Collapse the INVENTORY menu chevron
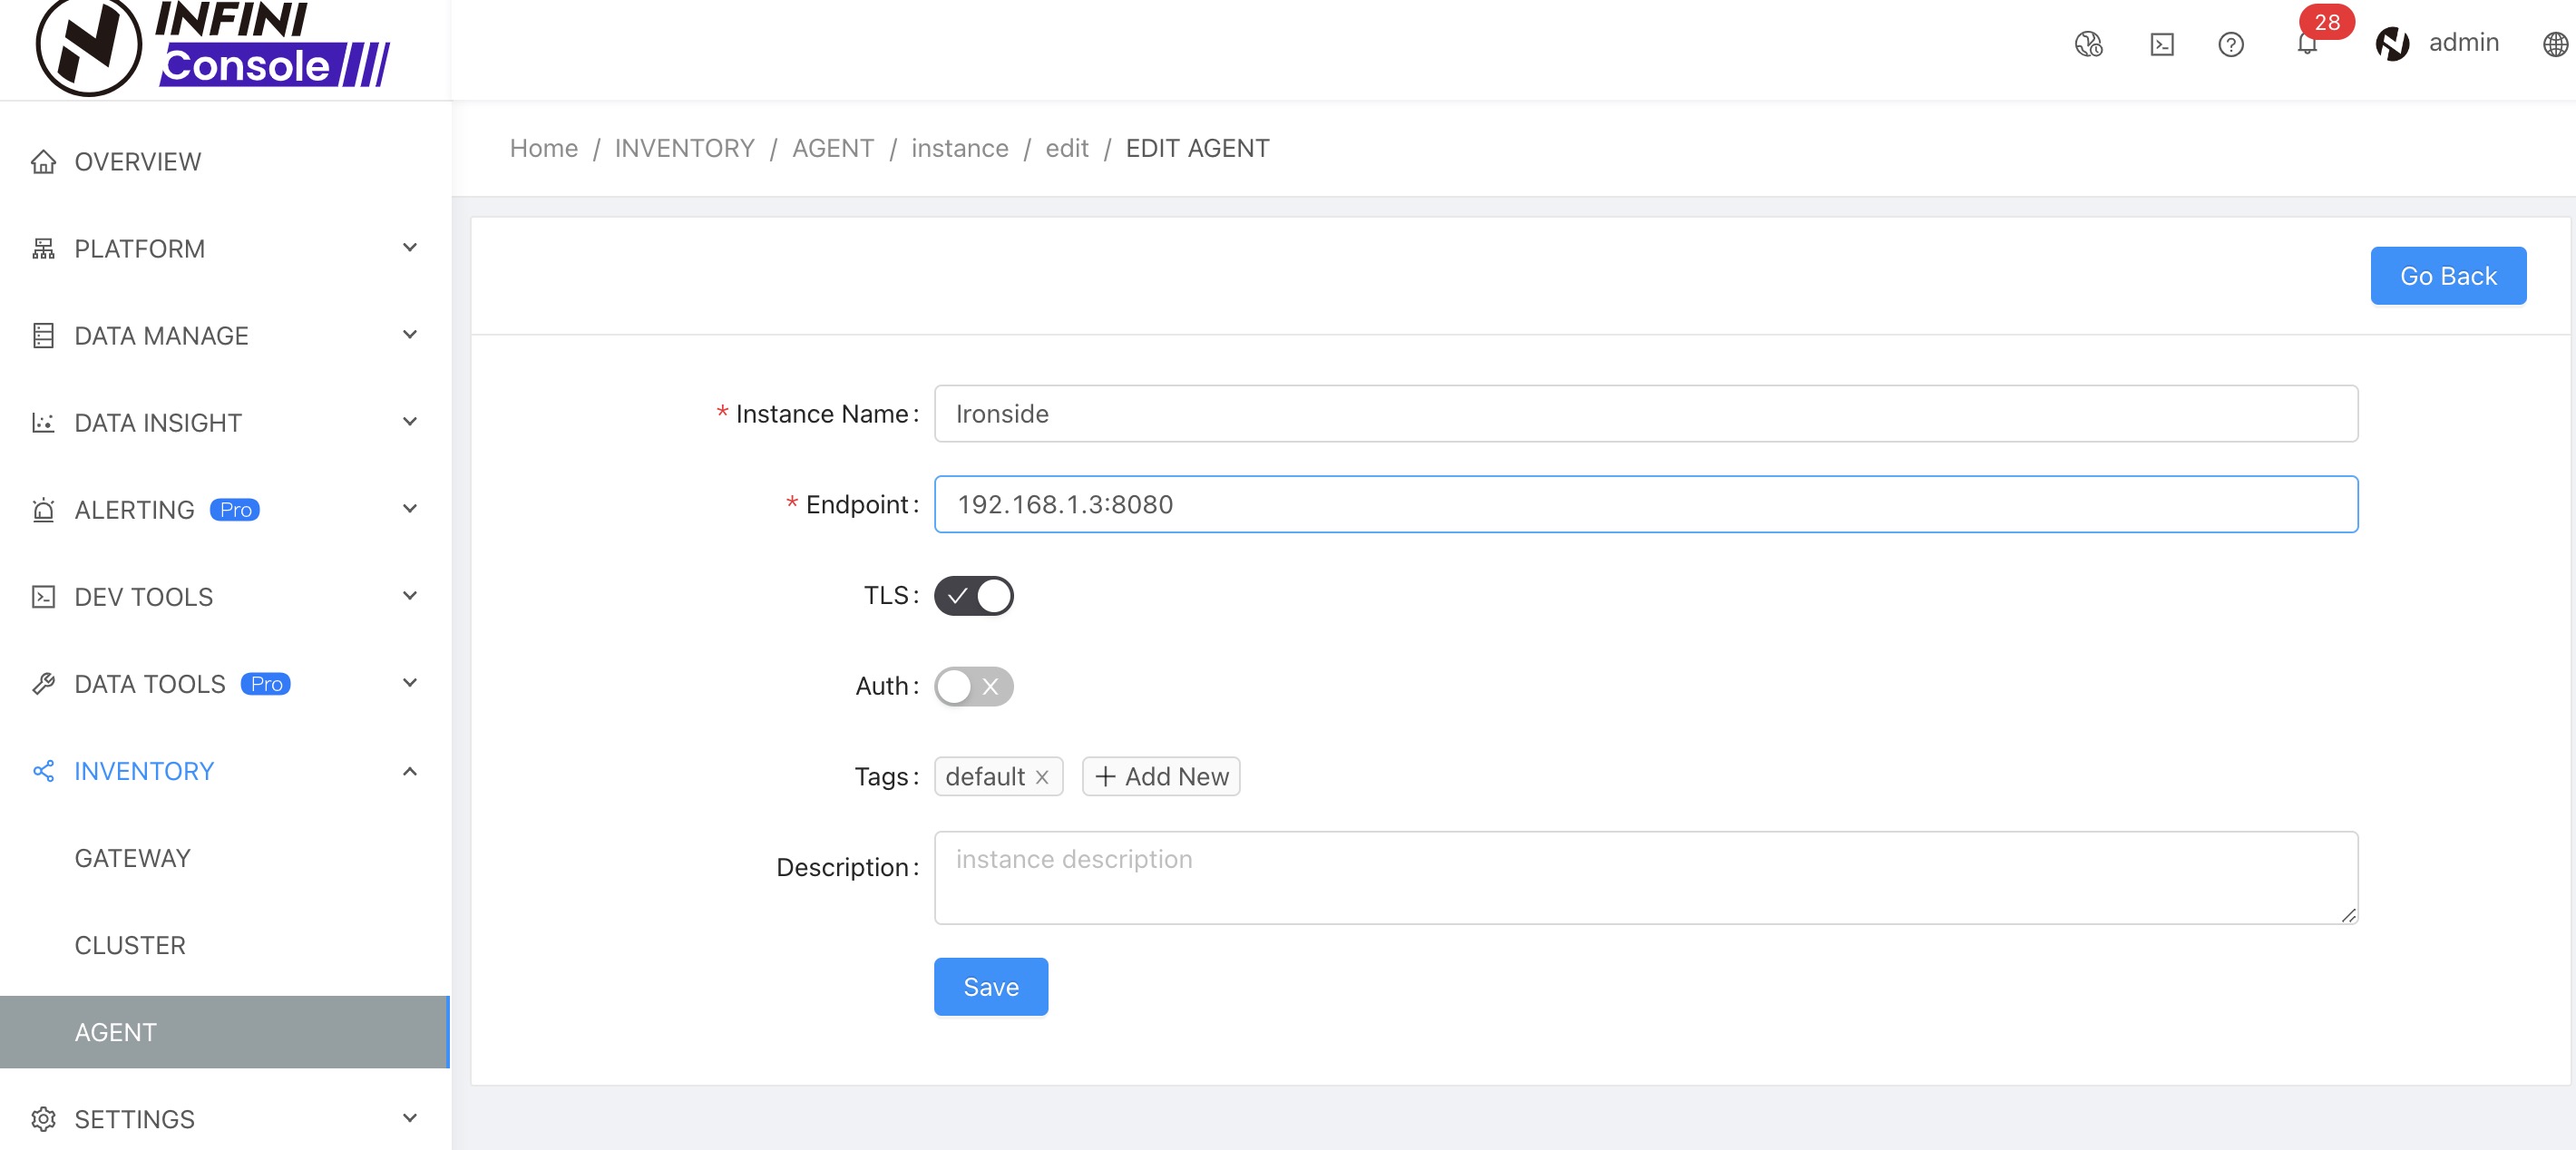2576x1150 pixels. pyautogui.click(x=409, y=770)
